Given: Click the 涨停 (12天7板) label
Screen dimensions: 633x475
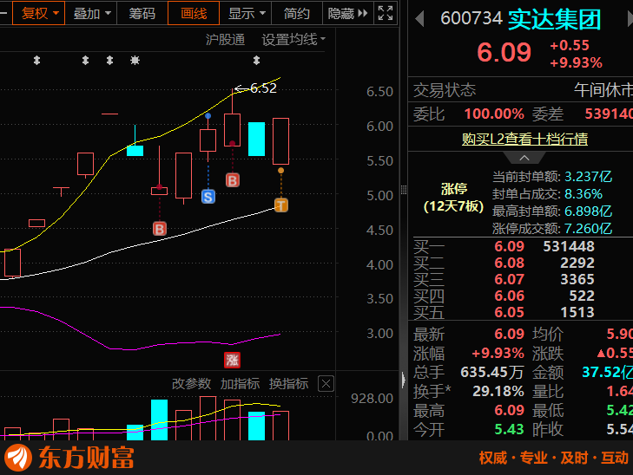Looking at the screenshot, I should click(454, 198).
